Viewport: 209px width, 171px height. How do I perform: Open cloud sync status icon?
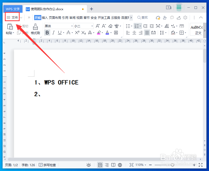point(158,18)
